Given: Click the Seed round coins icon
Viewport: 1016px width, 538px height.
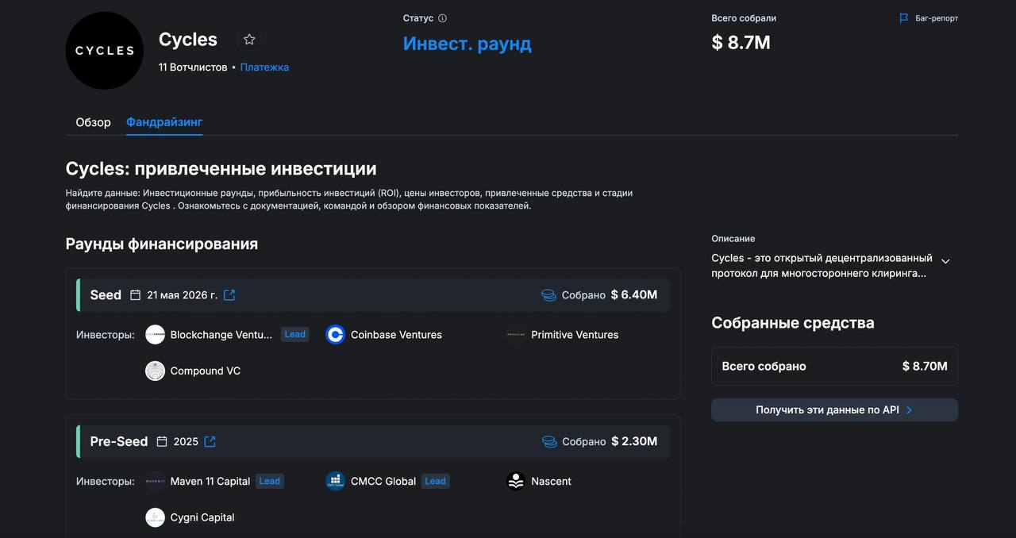Looking at the screenshot, I should pyautogui.click(x=548, y=295).
